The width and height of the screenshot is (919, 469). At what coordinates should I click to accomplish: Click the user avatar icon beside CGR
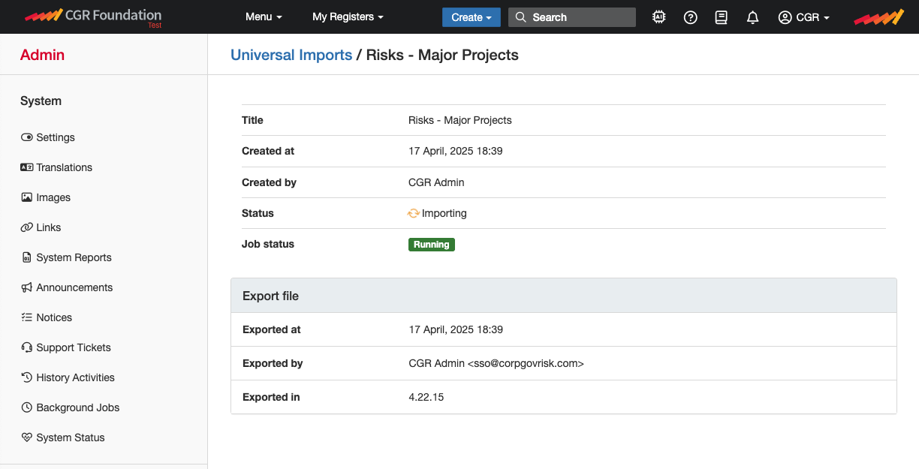(x=785, y=17)
